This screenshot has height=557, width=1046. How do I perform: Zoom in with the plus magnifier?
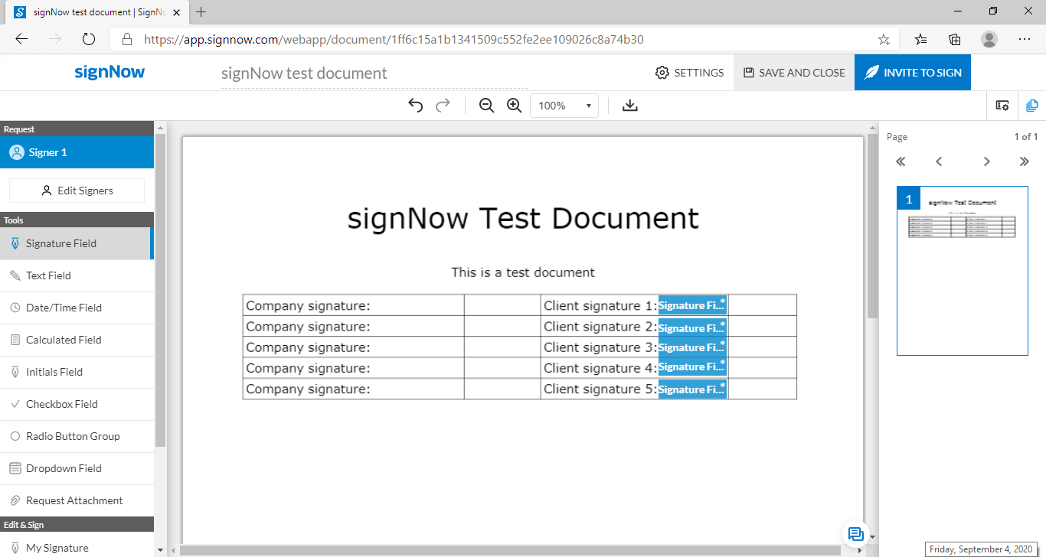pyautogui.click(x=514, y=106)
